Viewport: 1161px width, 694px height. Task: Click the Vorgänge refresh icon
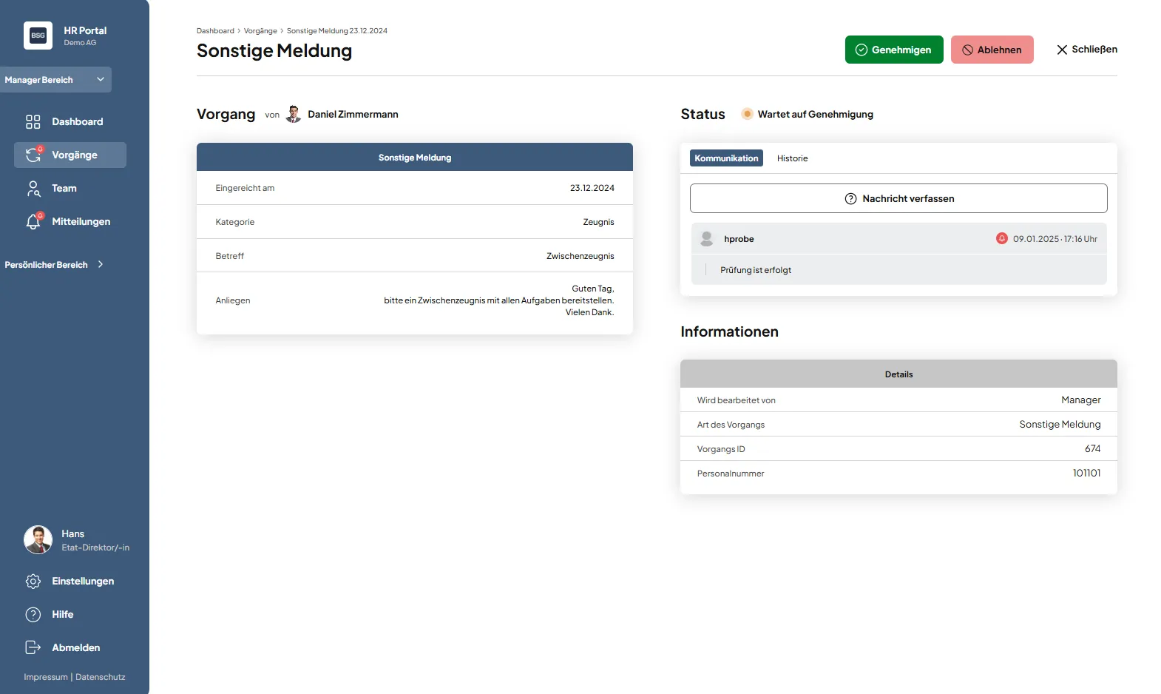33,155
